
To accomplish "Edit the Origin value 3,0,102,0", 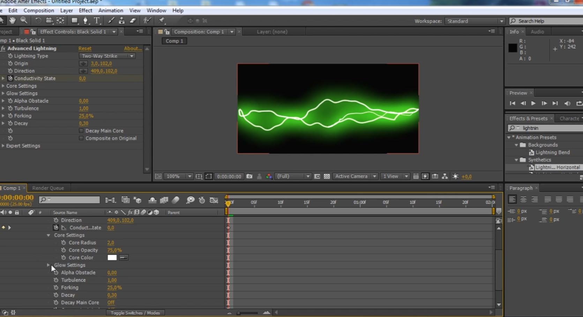I will tap(101, 63).
